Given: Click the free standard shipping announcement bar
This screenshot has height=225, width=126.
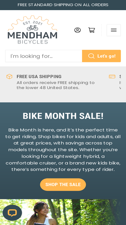Looking at the screenshot, I should (x=63, y=5).
